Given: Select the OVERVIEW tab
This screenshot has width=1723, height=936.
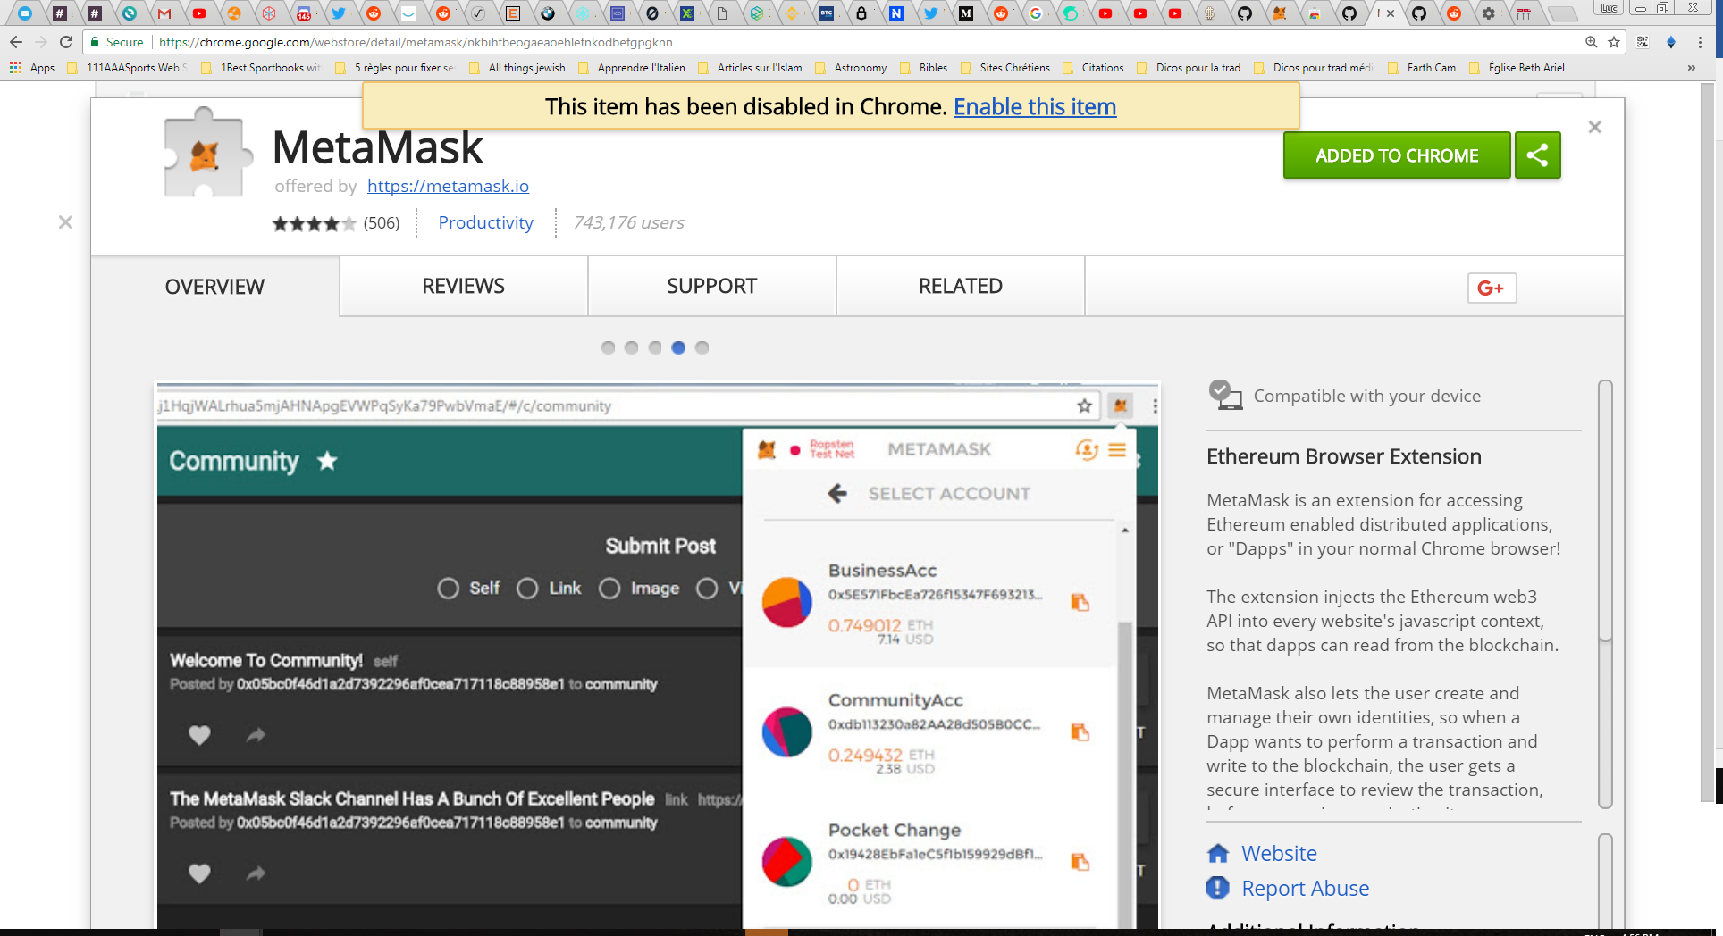Looking at the screenshot, I should pos(214,287).
